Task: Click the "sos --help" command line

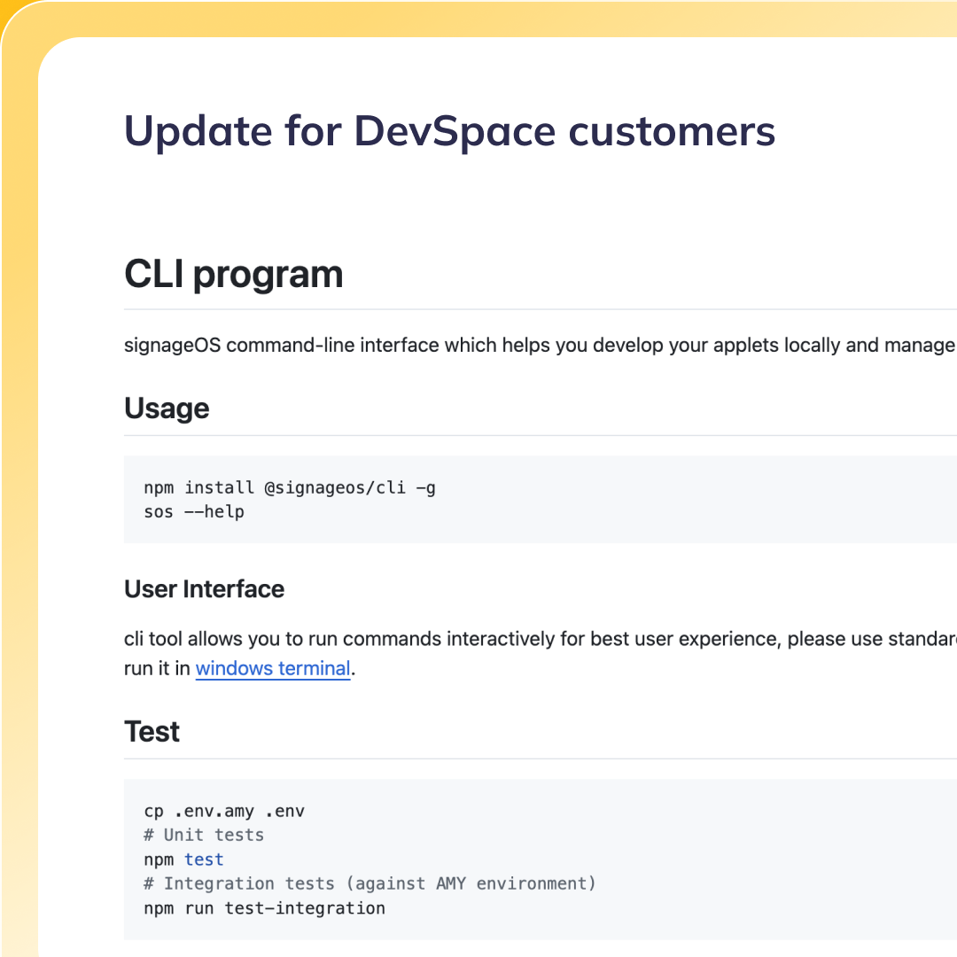Action: pos(193,512)
